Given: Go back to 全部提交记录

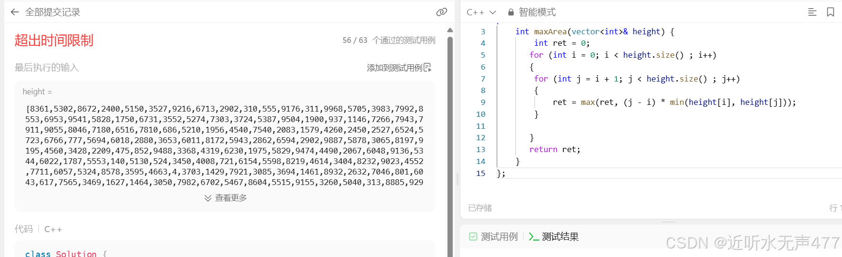Looking at the screenshot, I should [x=52, y=12].
